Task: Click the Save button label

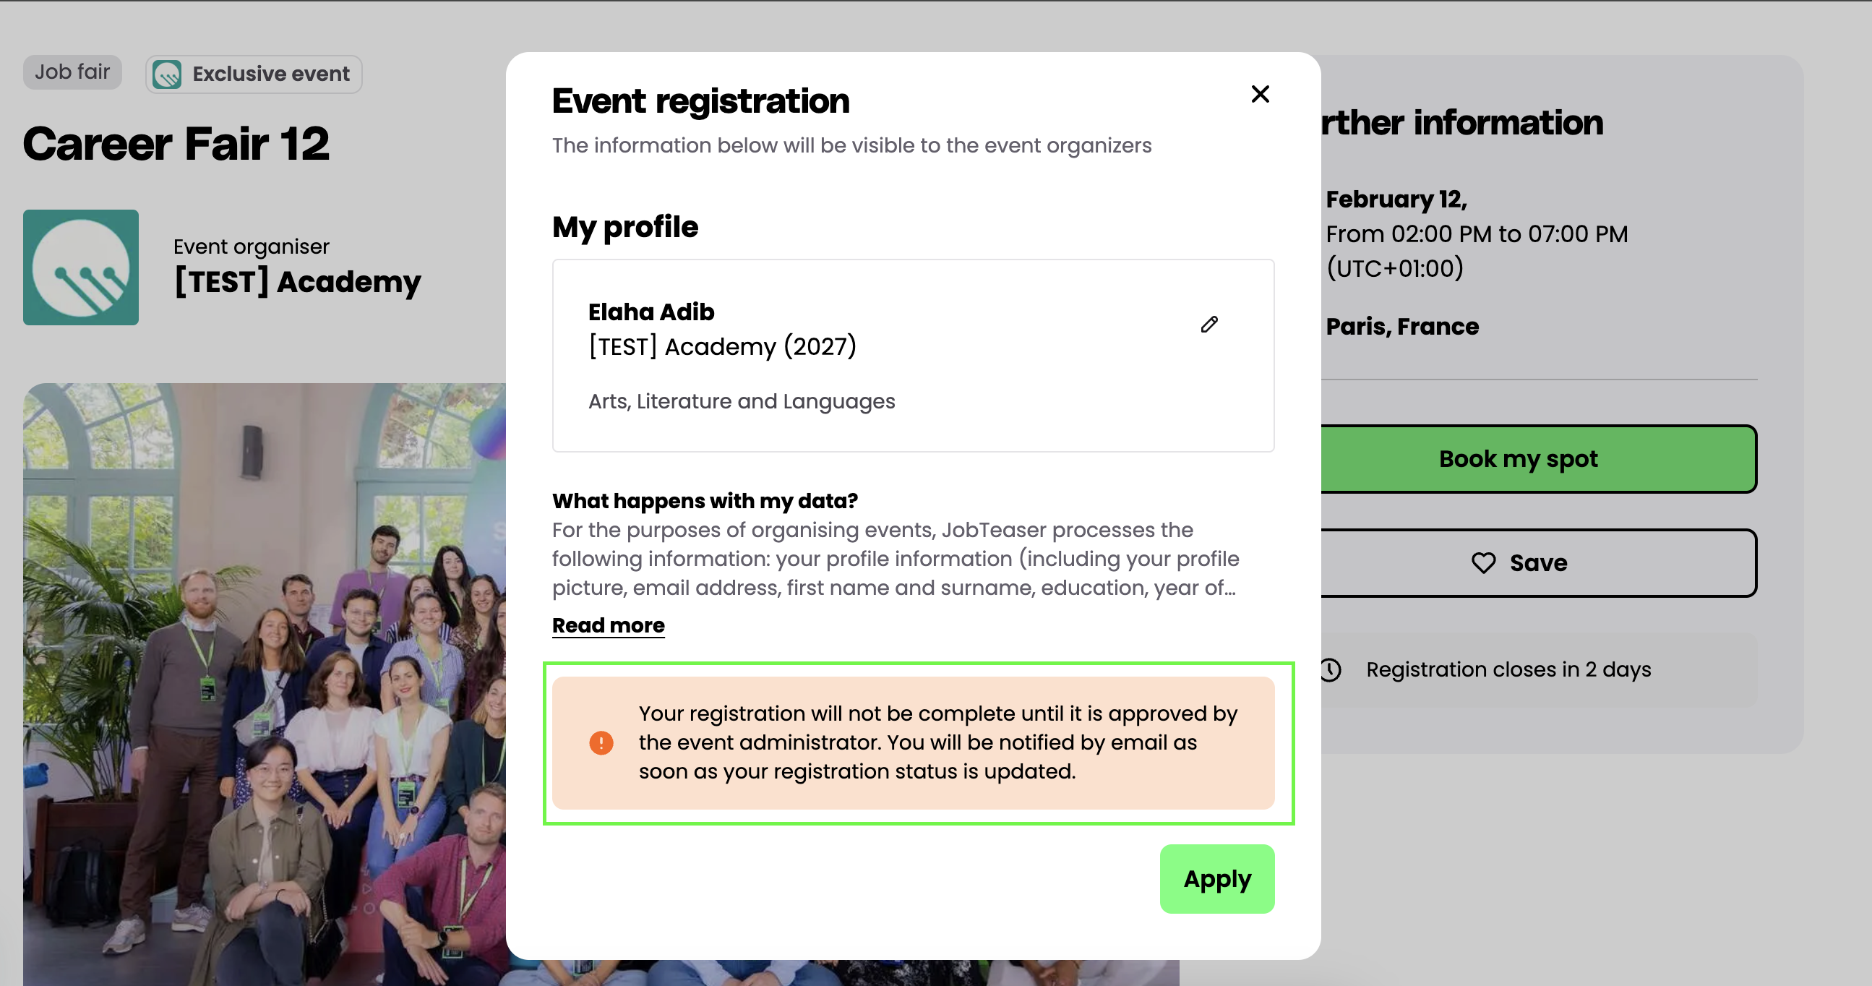Action: tap(1539, 563)
